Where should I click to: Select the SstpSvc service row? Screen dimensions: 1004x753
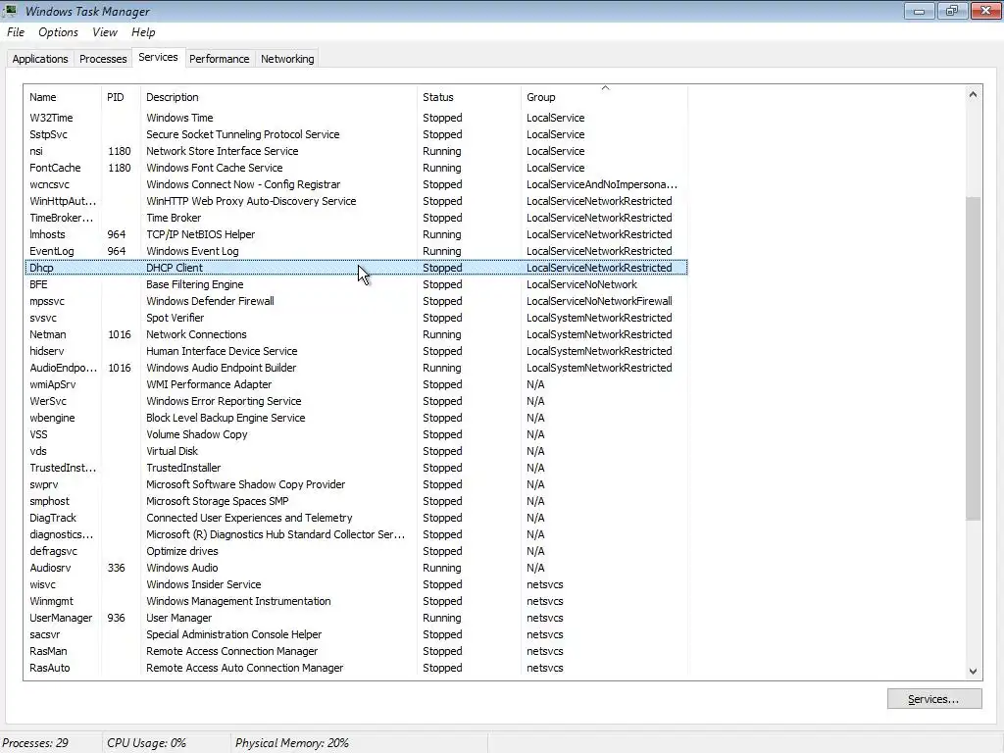[356, 134]
